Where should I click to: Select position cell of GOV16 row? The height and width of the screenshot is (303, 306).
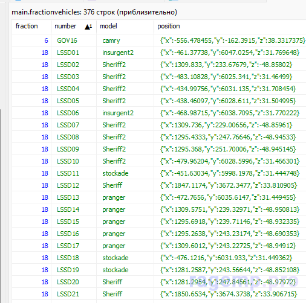pos(230,40)
